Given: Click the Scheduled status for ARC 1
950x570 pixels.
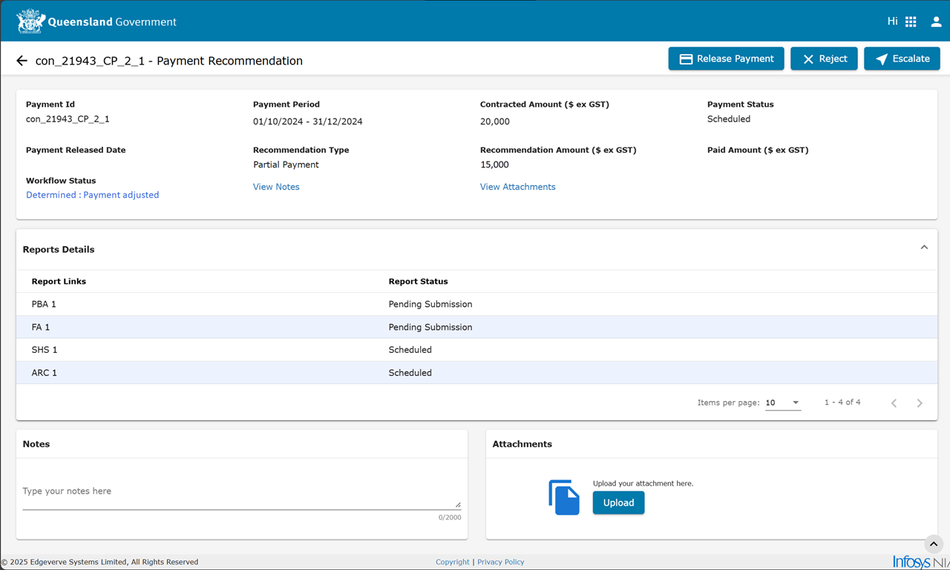Looking at the screenshot, I should [410, 373].
